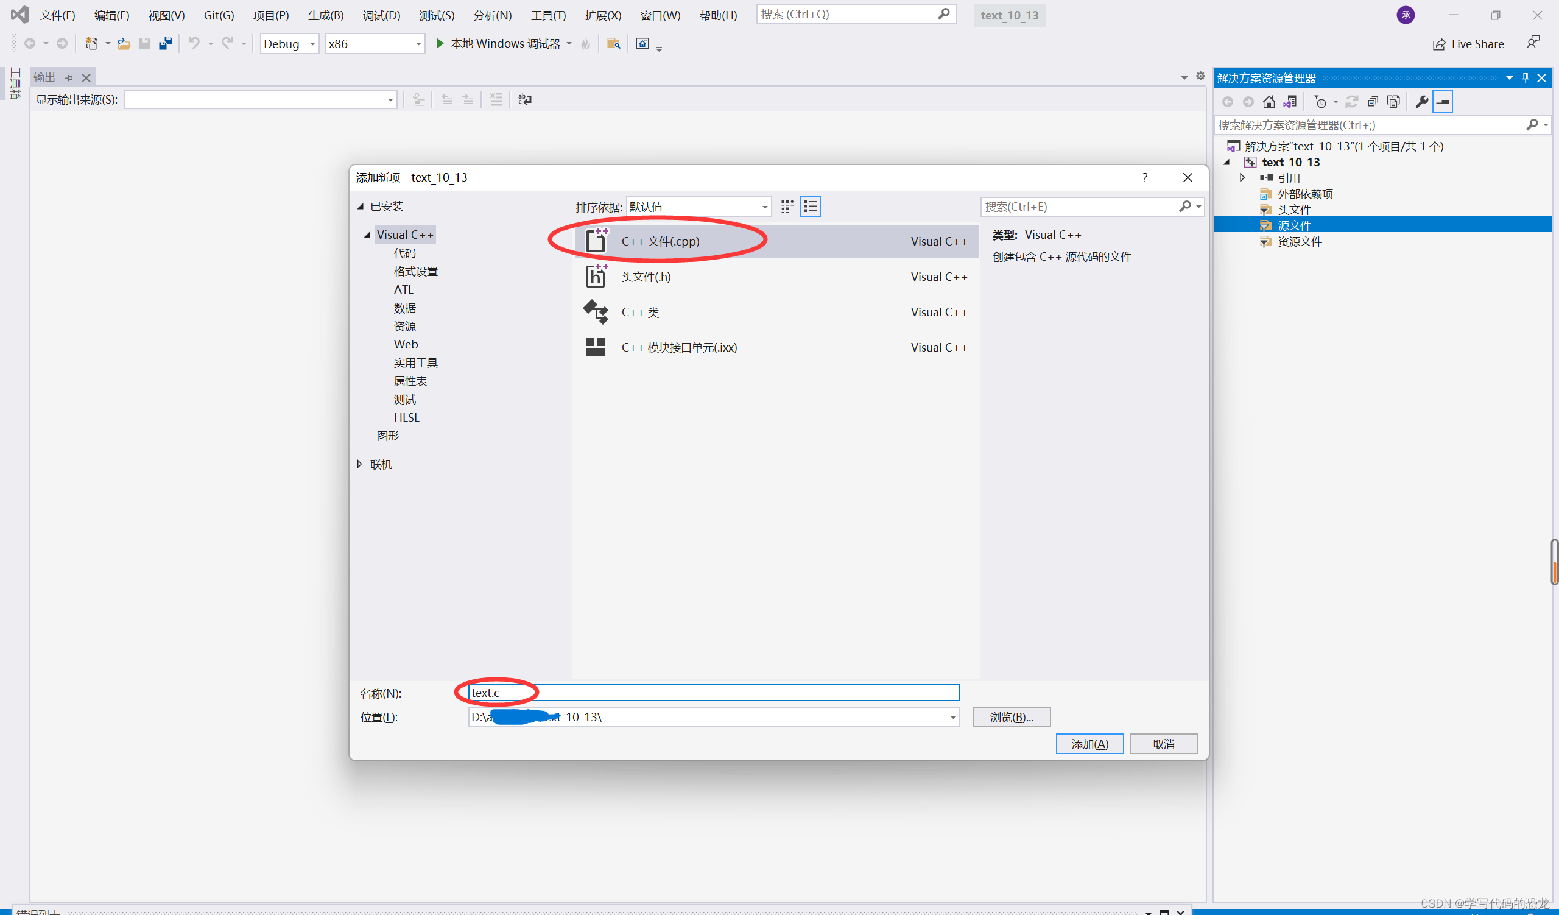Toggle the Preview Selected Items button

click(x=1443, y=102)
